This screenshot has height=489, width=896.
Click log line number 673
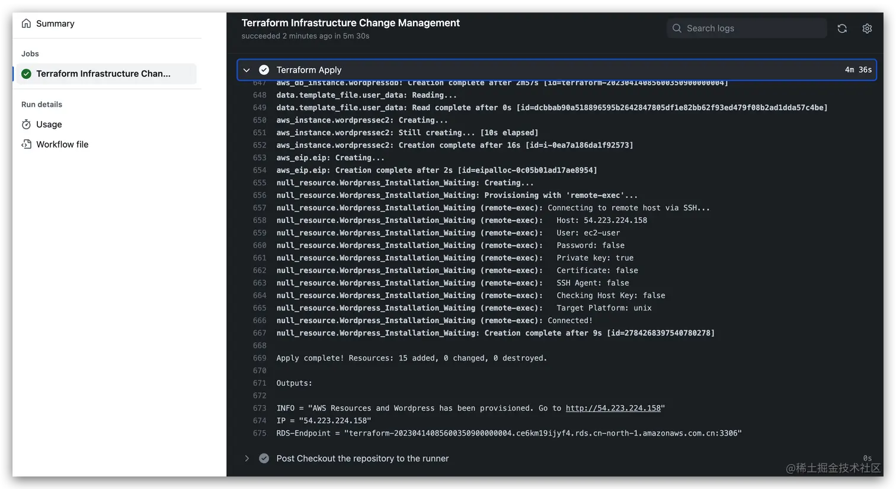pyautogui.click(x=260, y=408)
